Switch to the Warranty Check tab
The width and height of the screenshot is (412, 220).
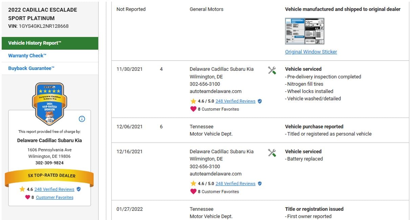click(x=27, y=55)
